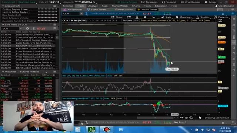Viewport: 237px width, 133px height.
Task: Select the All Products sub-tab
Action: coord(73,10)
